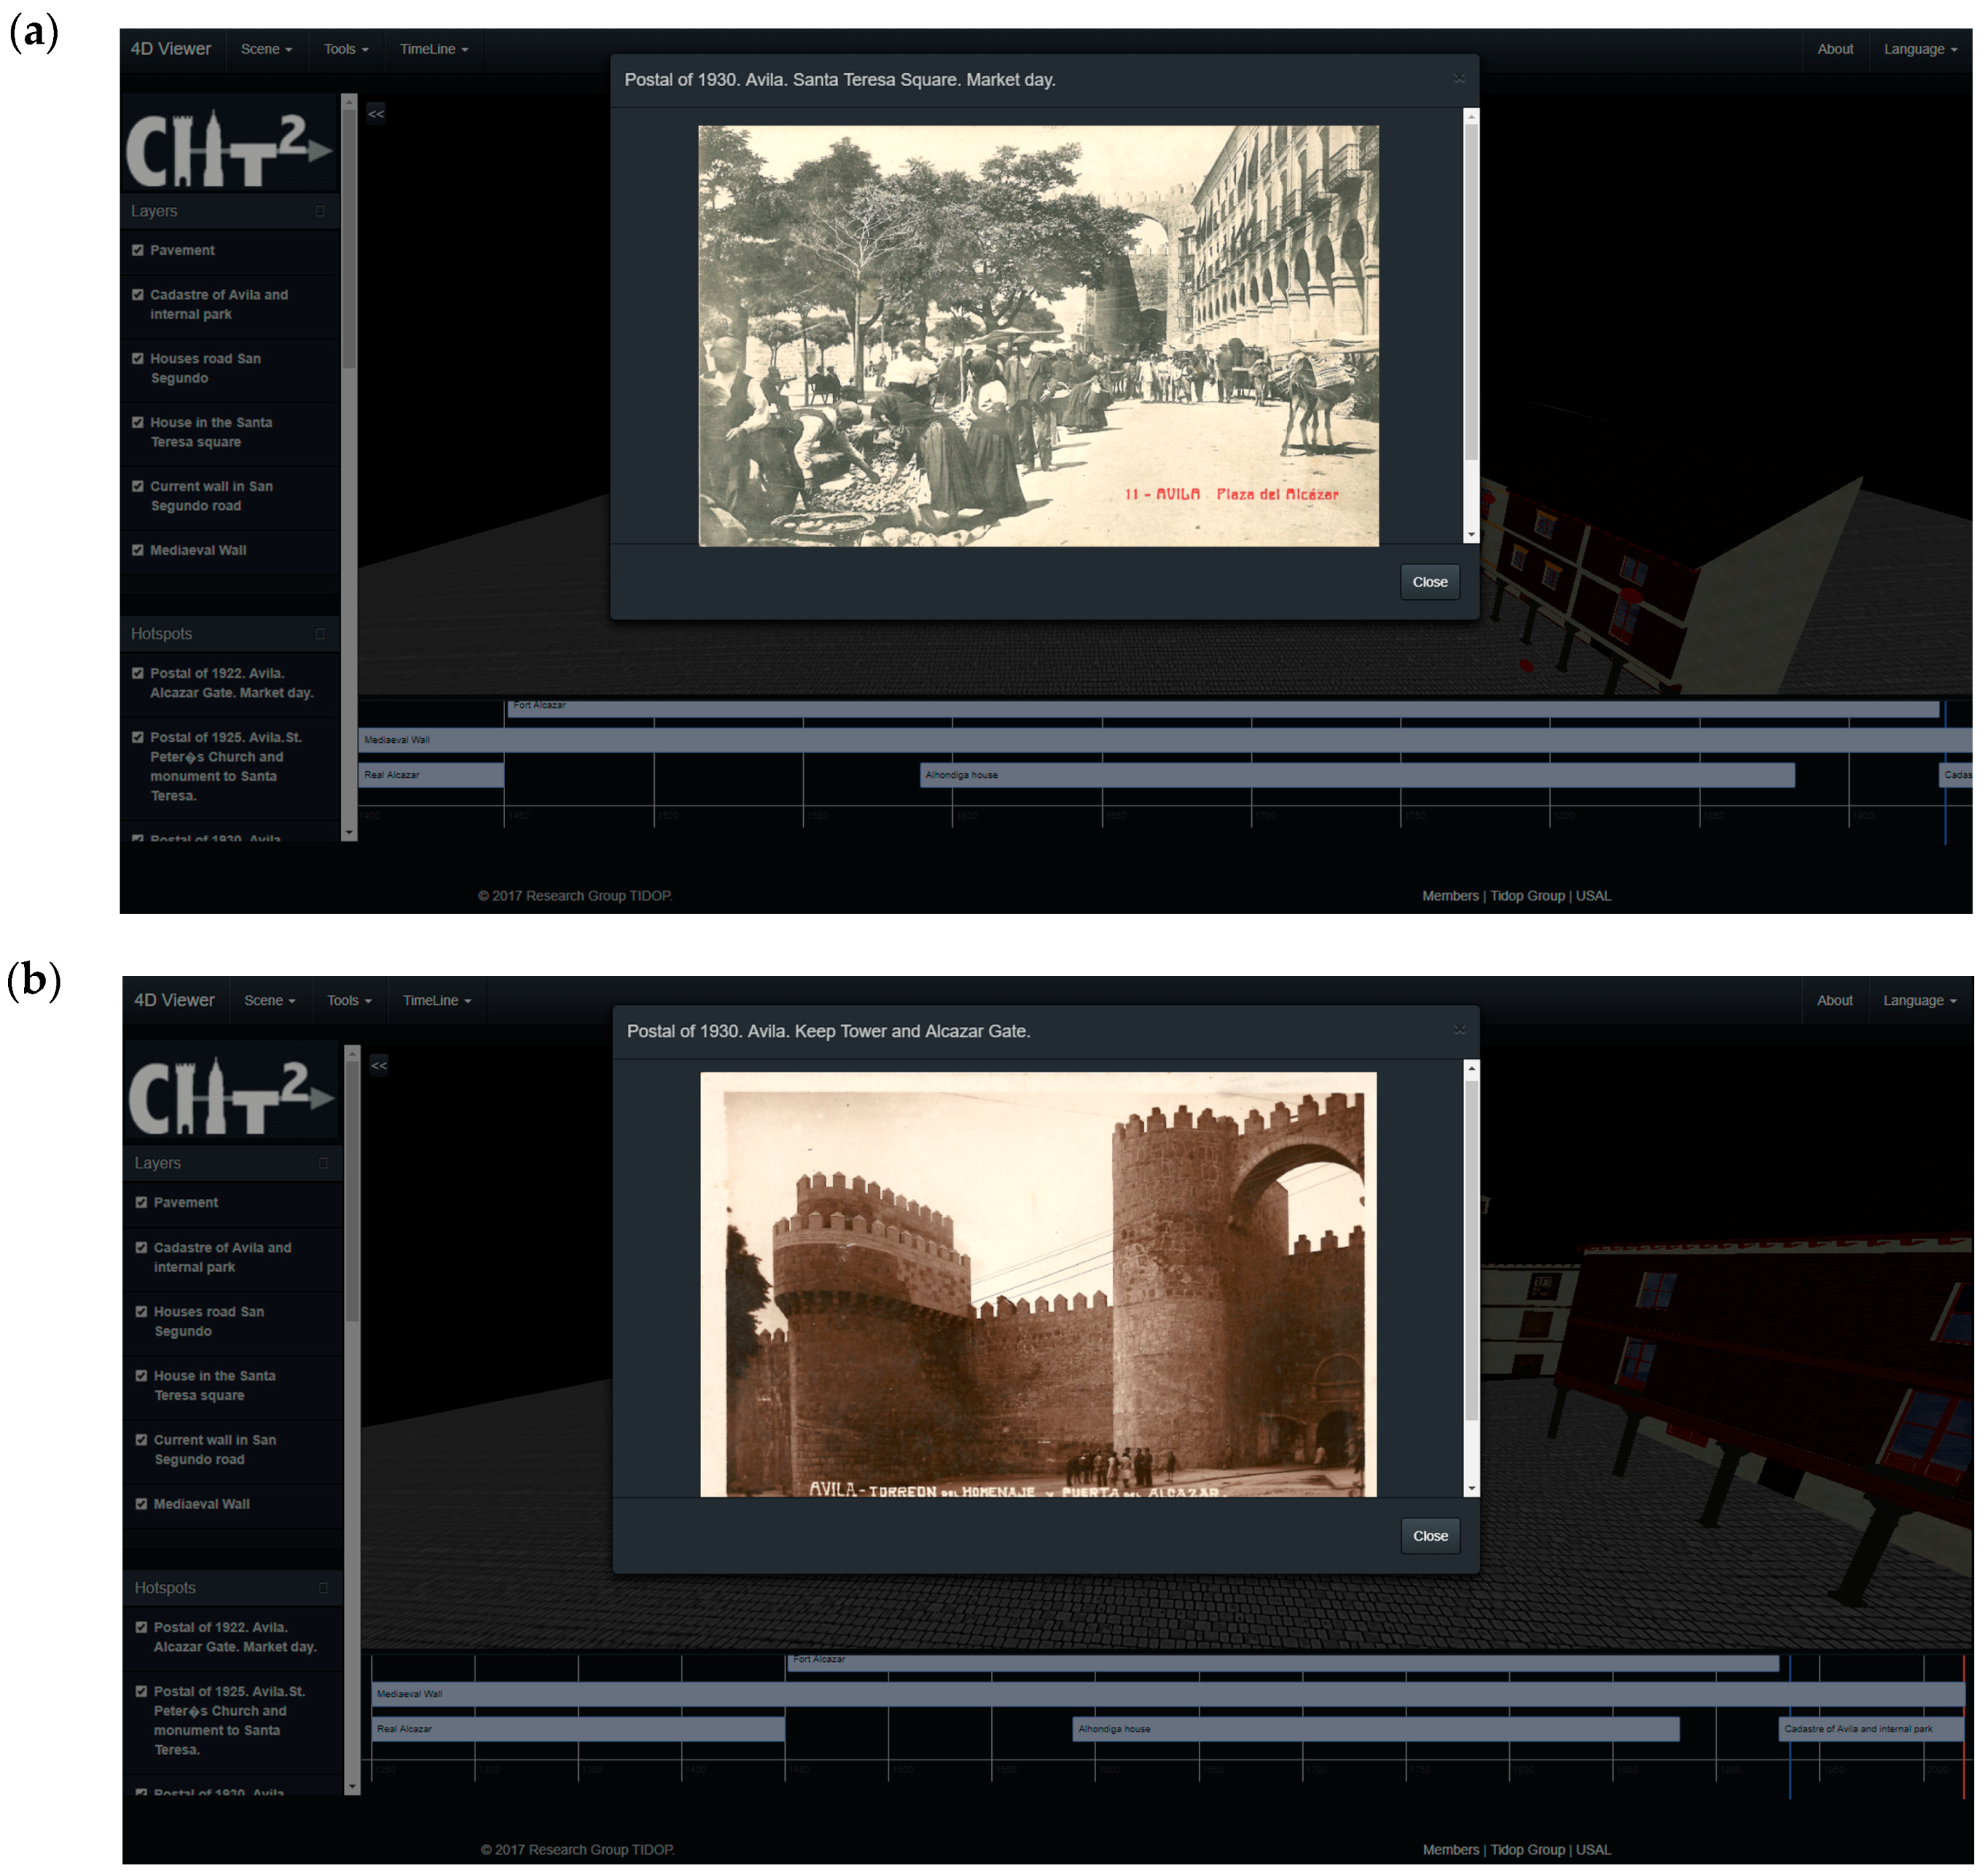Close Santa Teresa Square dialog with X icon
The height and width of the screenshot is (1874, 1988).
[1459, 79]
